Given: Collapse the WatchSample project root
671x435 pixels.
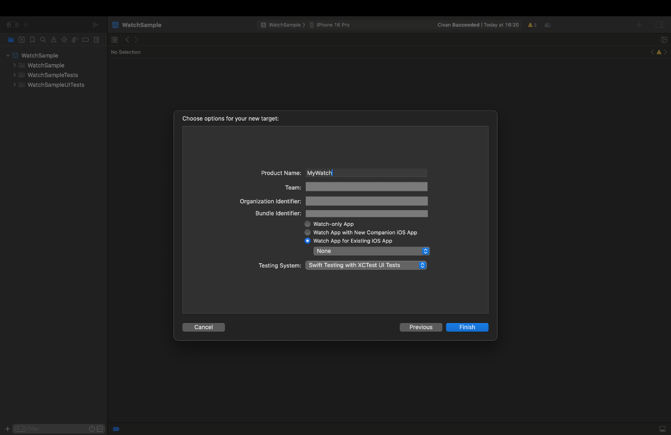Looking at the screenshot, I should [x=8, y=56].
